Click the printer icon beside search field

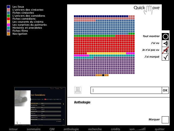(x=77, y=90)
